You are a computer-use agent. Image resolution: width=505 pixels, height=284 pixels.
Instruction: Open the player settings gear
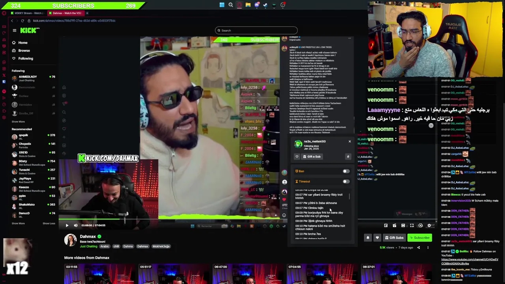pos(429,226)
